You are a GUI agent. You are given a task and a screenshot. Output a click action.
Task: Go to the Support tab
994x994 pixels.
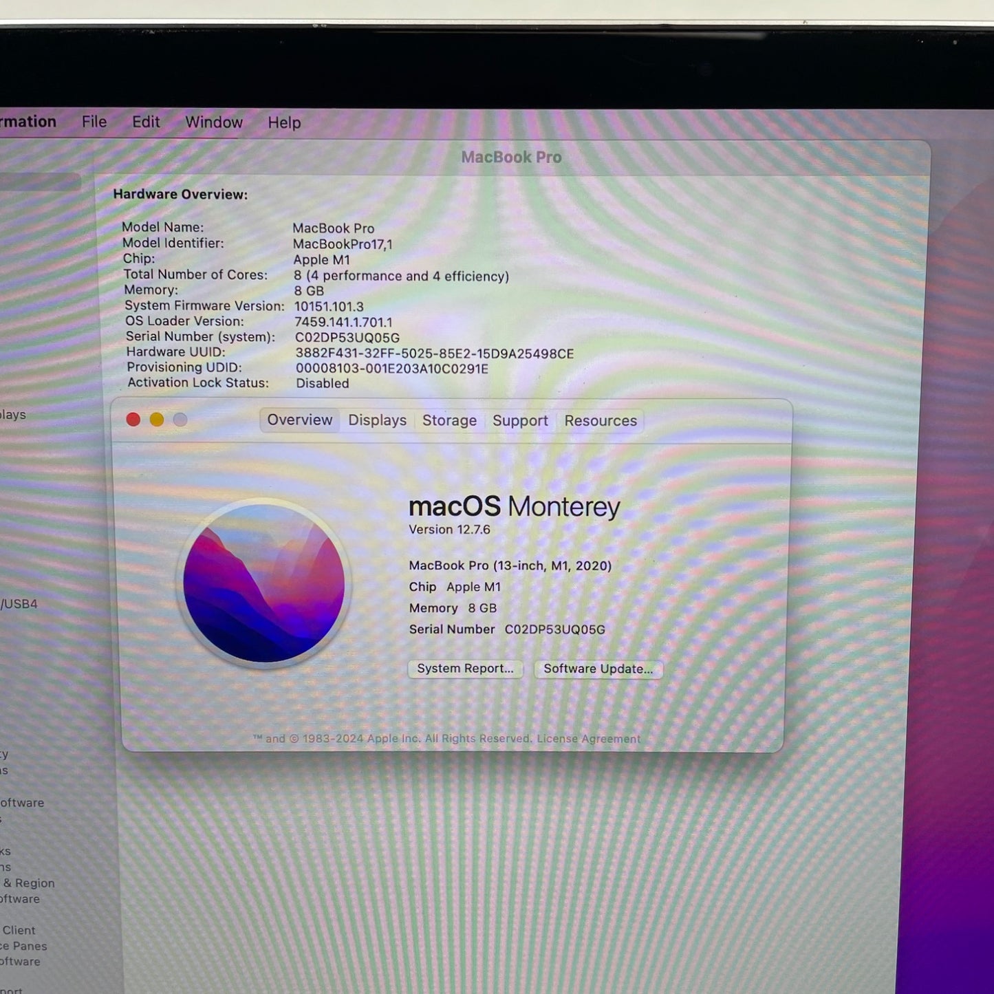pyautogui.click(x=520, y=420)
